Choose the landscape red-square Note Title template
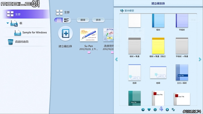 tap(182, 99)
